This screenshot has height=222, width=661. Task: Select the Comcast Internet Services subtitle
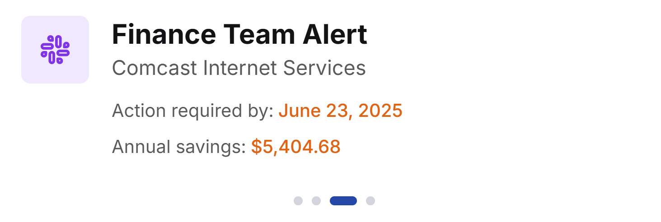point(239,68)
